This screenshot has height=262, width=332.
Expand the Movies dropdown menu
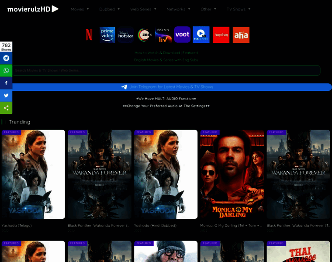point(80,9)
